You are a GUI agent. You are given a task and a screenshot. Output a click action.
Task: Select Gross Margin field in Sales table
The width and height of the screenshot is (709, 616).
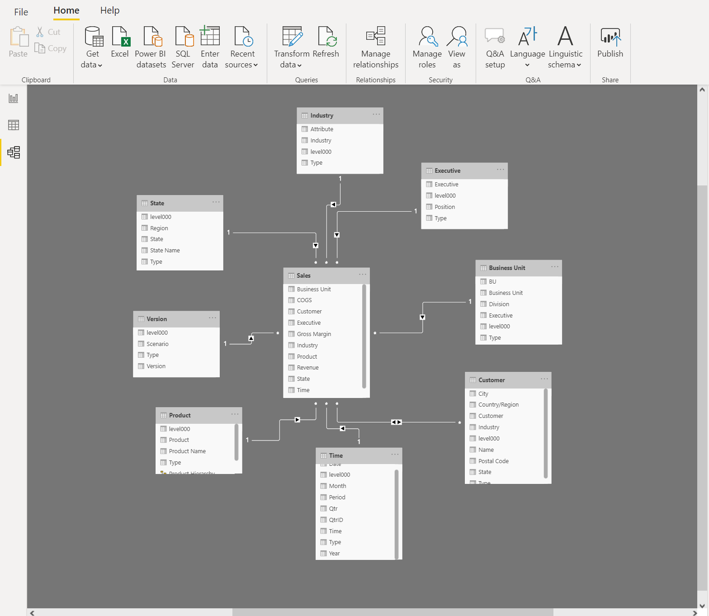pyautogui.click(x=314, y=334)
